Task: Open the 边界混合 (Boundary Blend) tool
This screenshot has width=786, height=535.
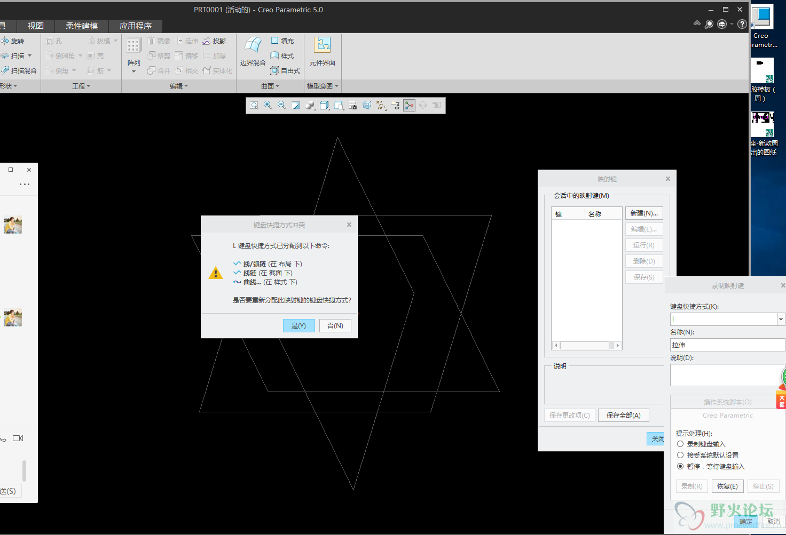Action: pos(253,52)
